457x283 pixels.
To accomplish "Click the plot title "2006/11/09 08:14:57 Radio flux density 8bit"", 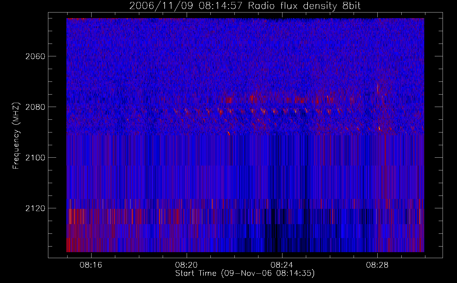I will 245,6.
